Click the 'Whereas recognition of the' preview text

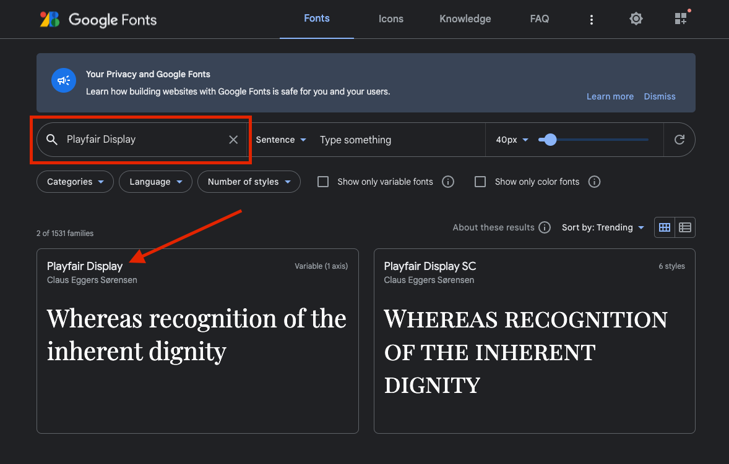click(x=197, y=319)
